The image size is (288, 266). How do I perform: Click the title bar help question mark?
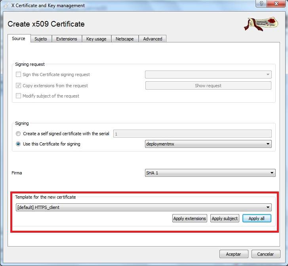tap(261, 4)
